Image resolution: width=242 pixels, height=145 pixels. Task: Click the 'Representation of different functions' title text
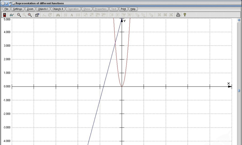(40, 3)
